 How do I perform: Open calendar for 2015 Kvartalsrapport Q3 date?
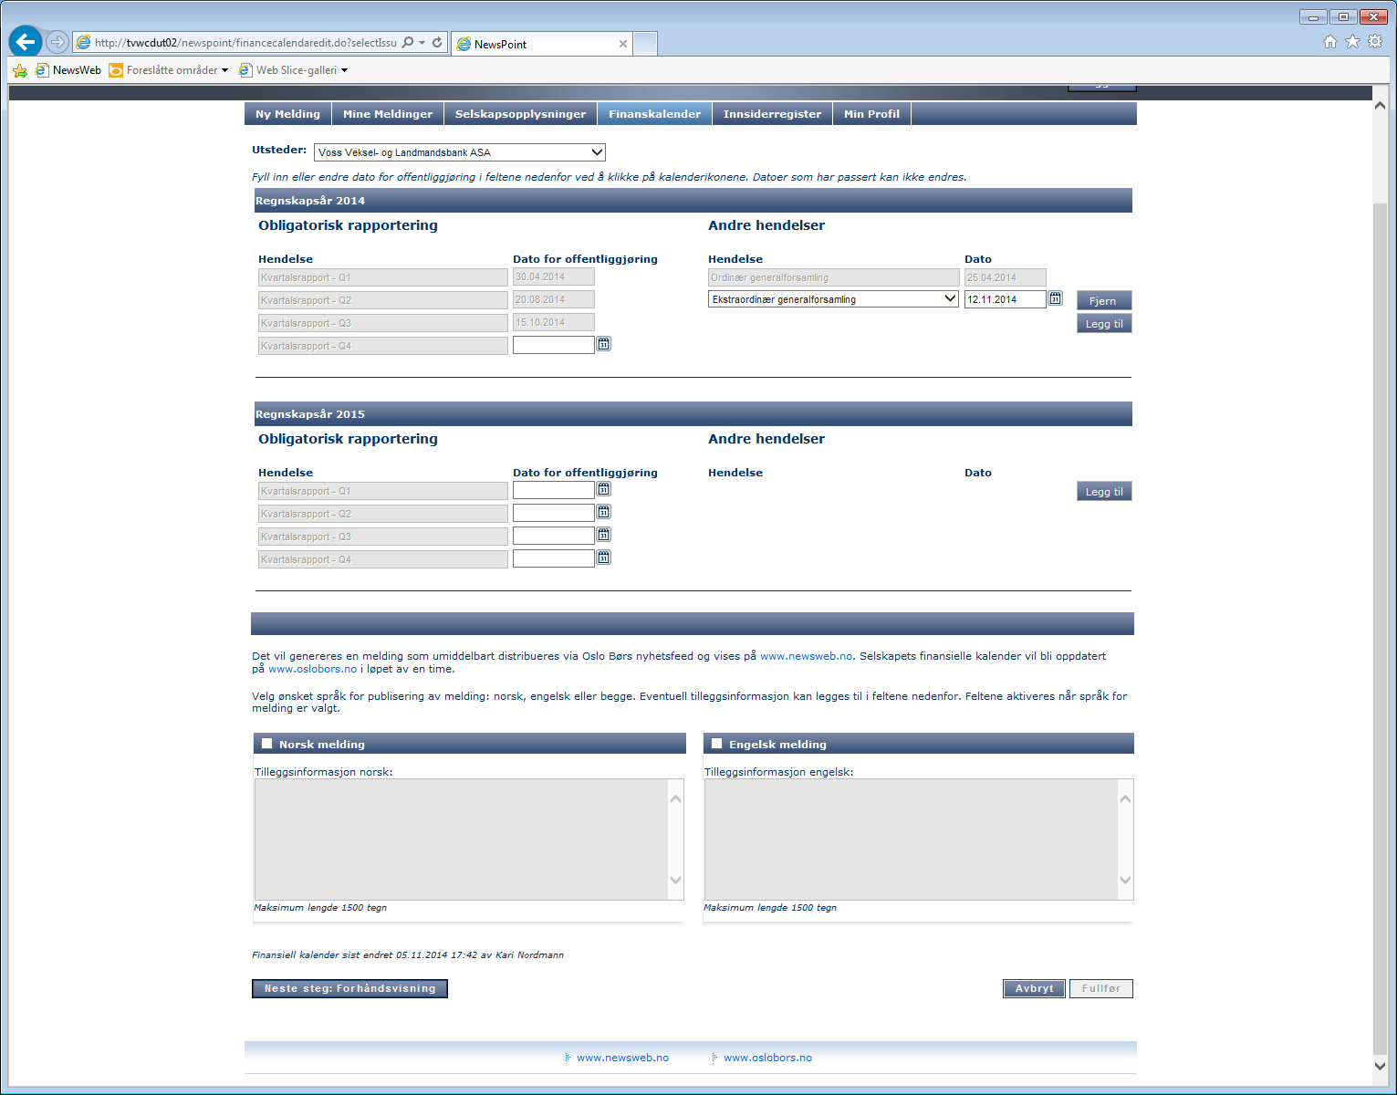point(604,535)
